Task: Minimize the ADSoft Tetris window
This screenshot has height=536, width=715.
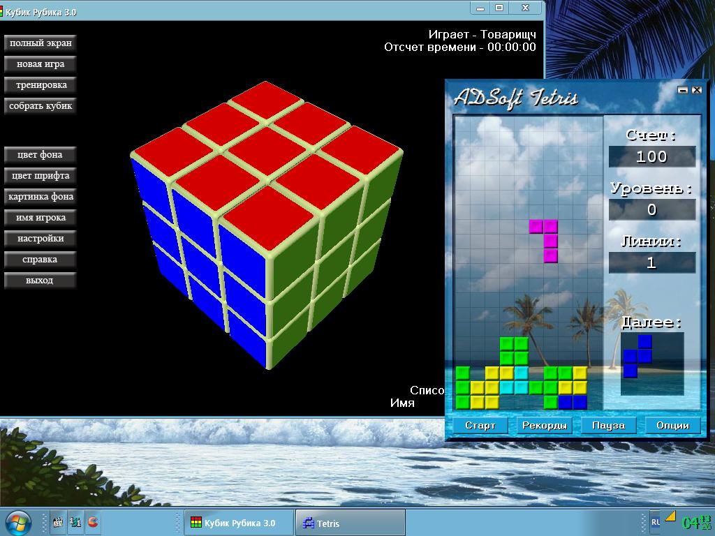Action: point(683,90)
